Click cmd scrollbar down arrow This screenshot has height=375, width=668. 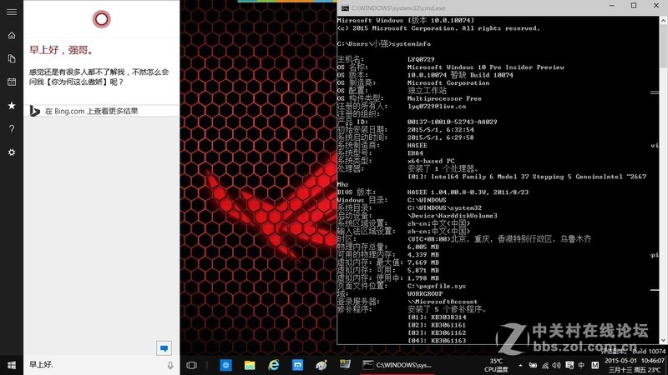point(663,341)
